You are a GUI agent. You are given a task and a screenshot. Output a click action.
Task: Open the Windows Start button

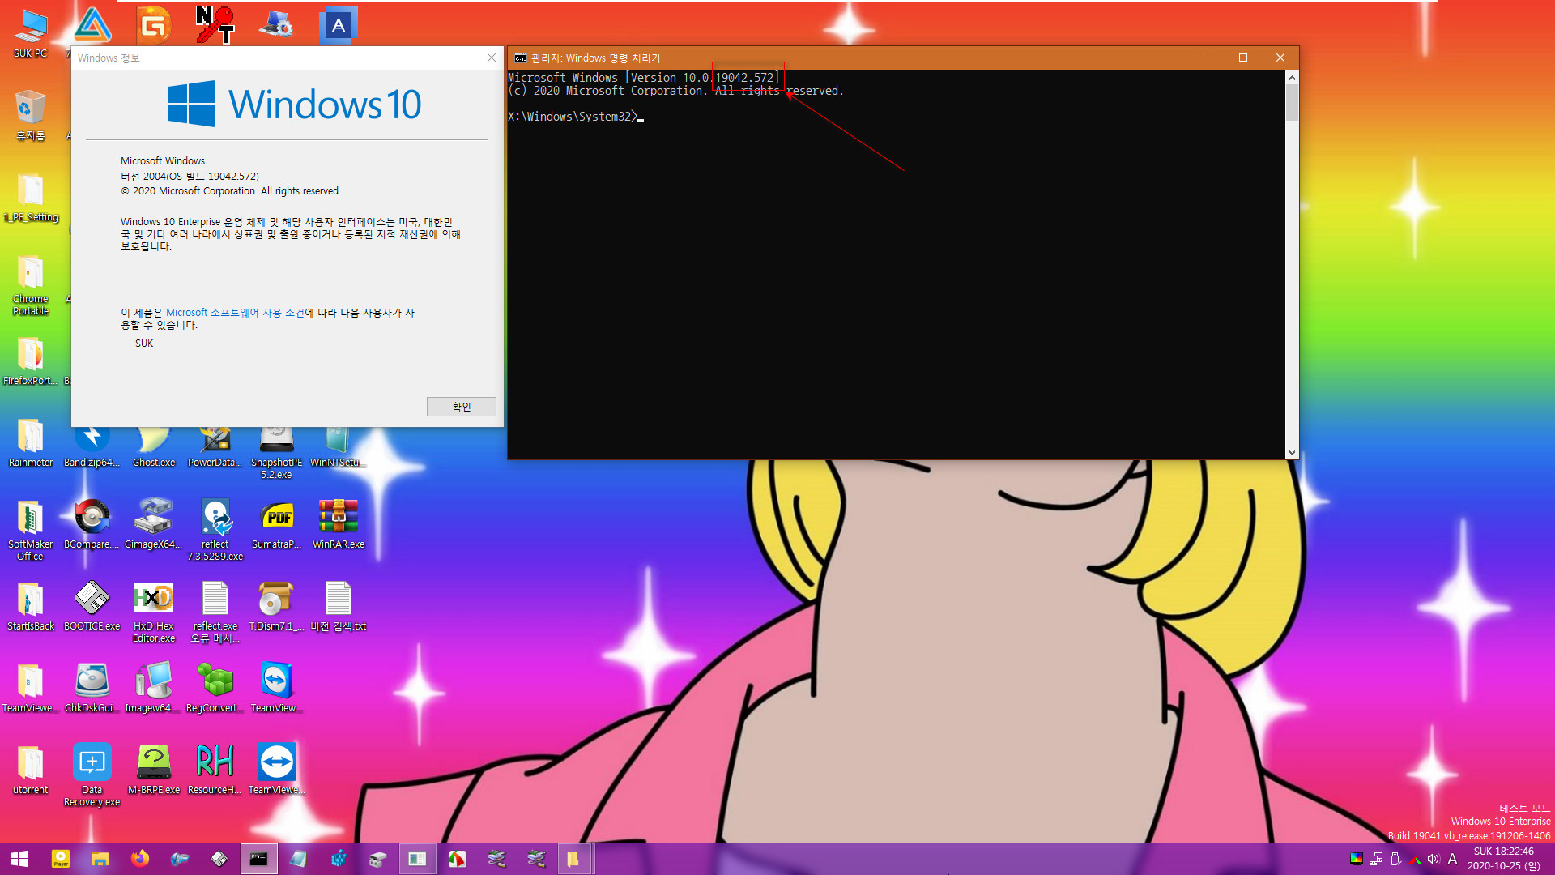[19, 859]
